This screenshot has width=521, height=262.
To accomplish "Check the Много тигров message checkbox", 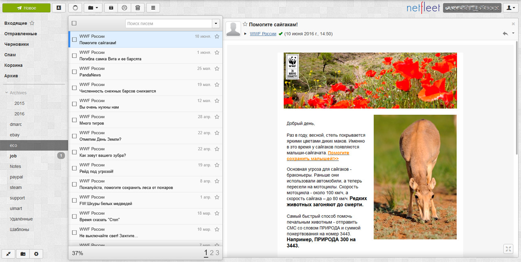I will (74, 120).
